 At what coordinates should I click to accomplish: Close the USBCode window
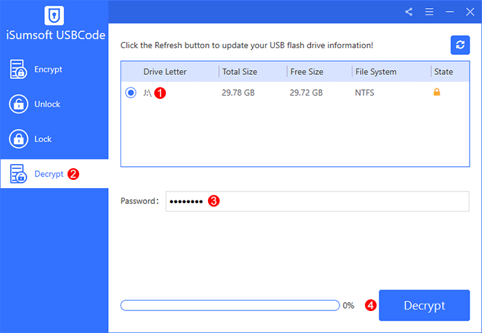pos(470,12)
